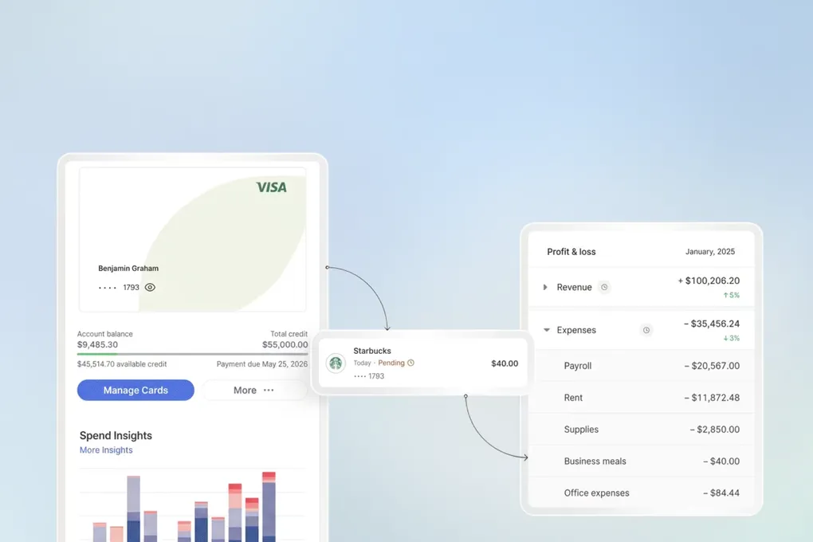Click the Pending status clock icon

coord(410,363)
